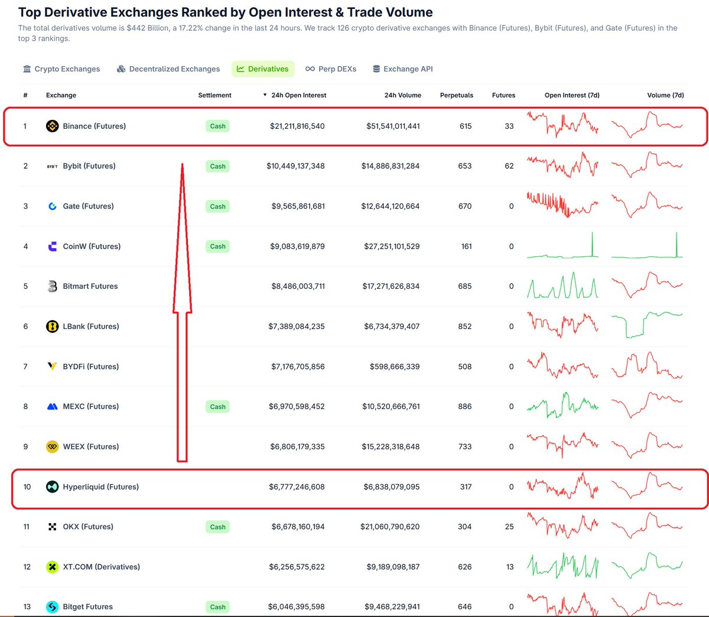The height and width of the screenshot is (617, 709).
Task: Sort by the Perpetuals column header
Action: coord(457,95)
